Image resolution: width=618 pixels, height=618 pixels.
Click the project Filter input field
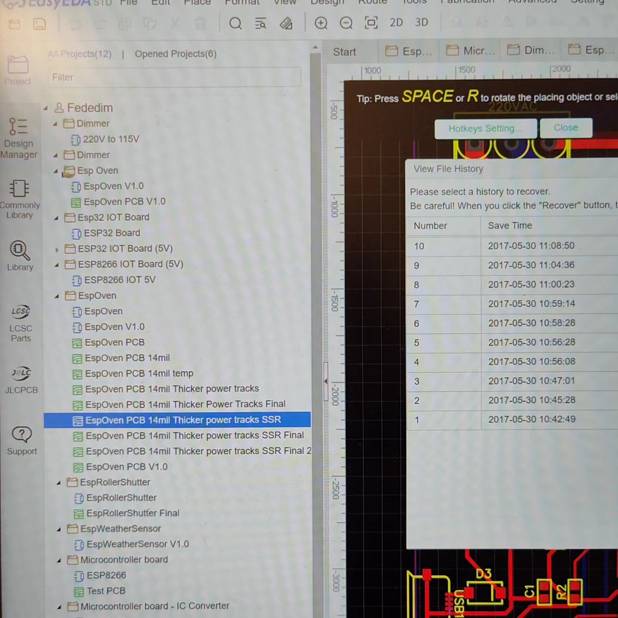tap(174, 77)
